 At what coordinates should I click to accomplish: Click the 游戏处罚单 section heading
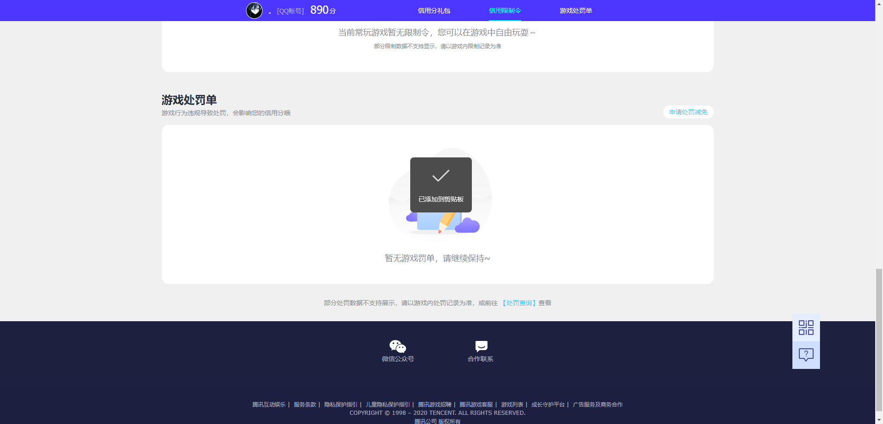(189, 100)
